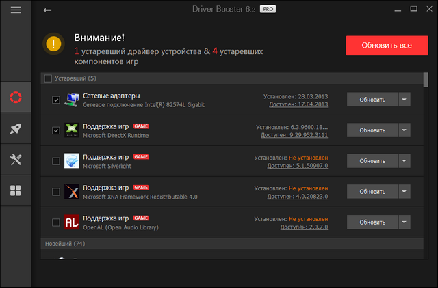Click the Обновить все button
This screenshot has width=438, height=288.
click(x=387, y=46)
